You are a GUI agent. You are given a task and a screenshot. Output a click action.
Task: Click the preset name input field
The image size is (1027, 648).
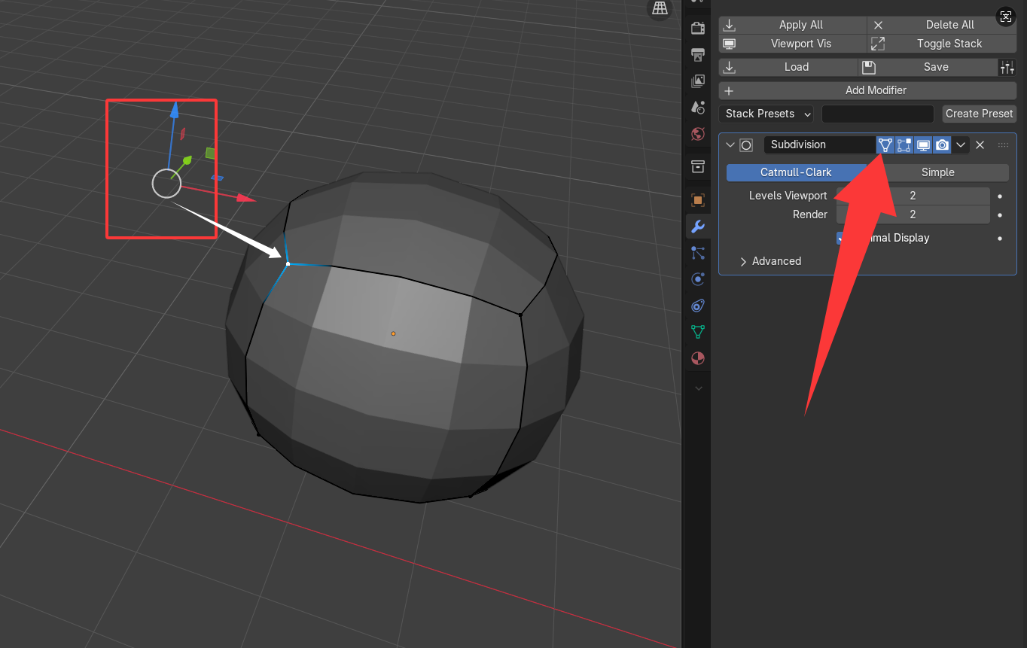[878, 114]
